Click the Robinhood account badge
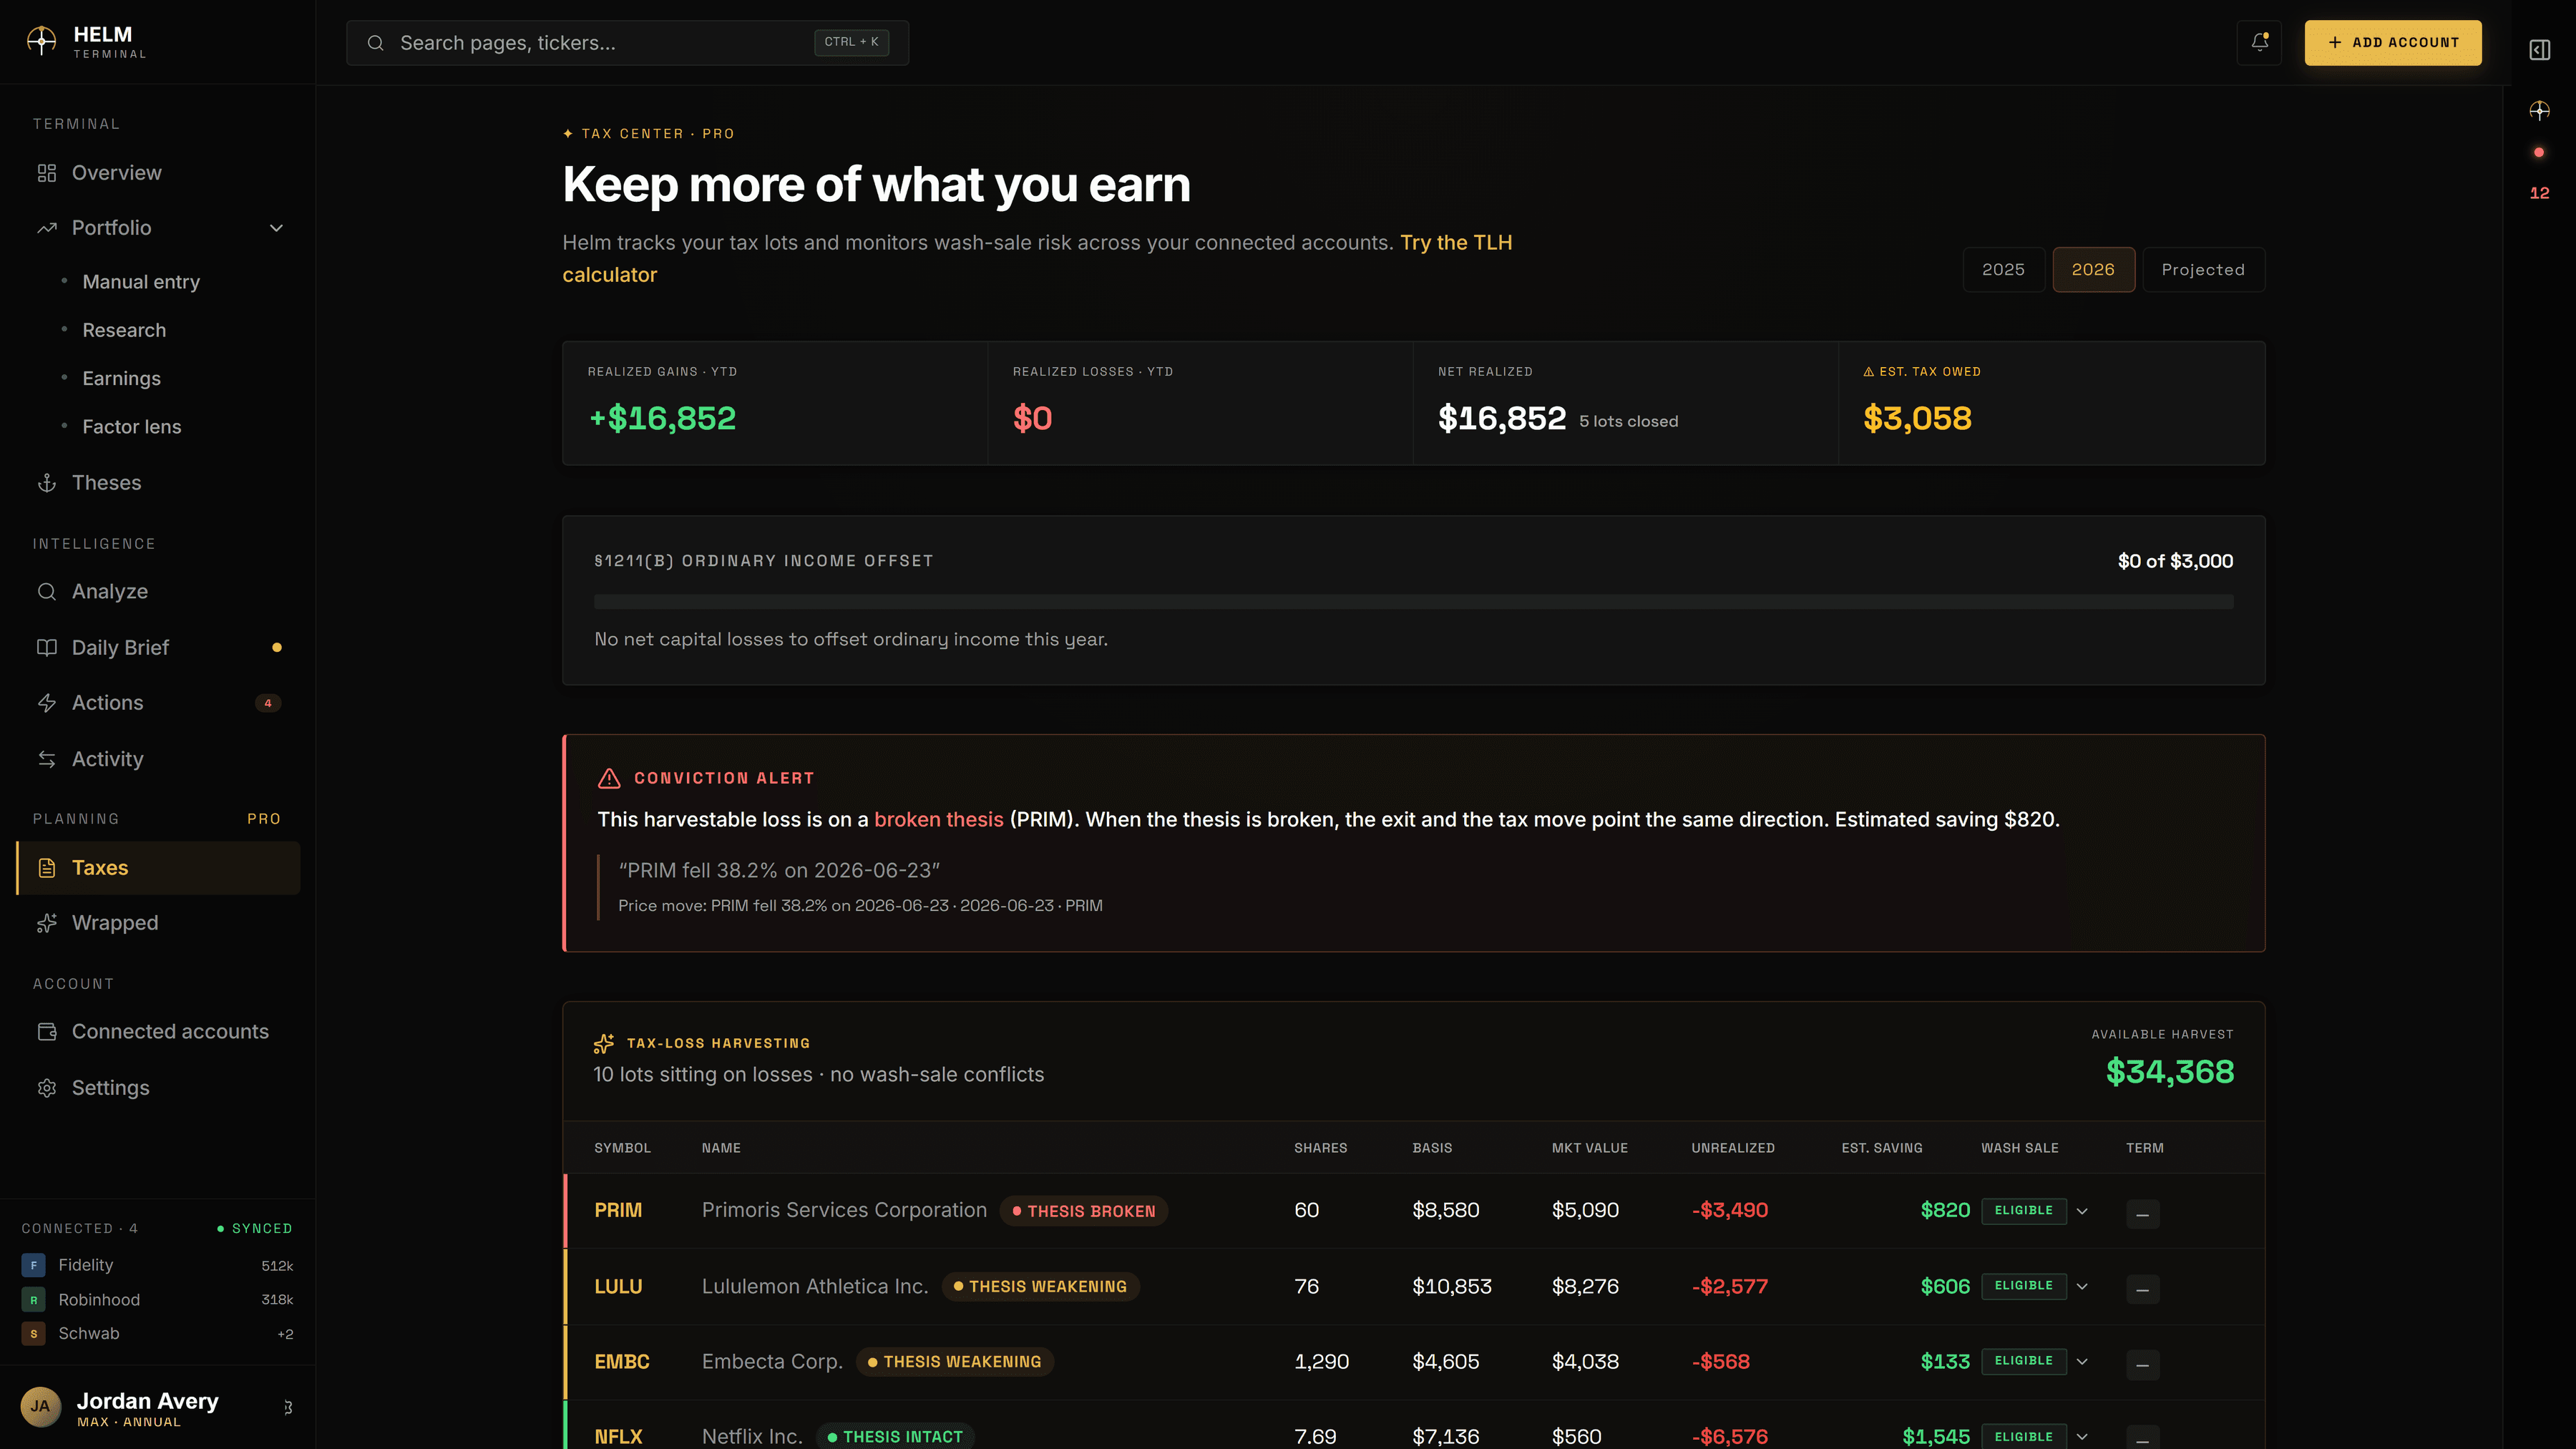2576x1449 pixels. [x=33, y=1300]
